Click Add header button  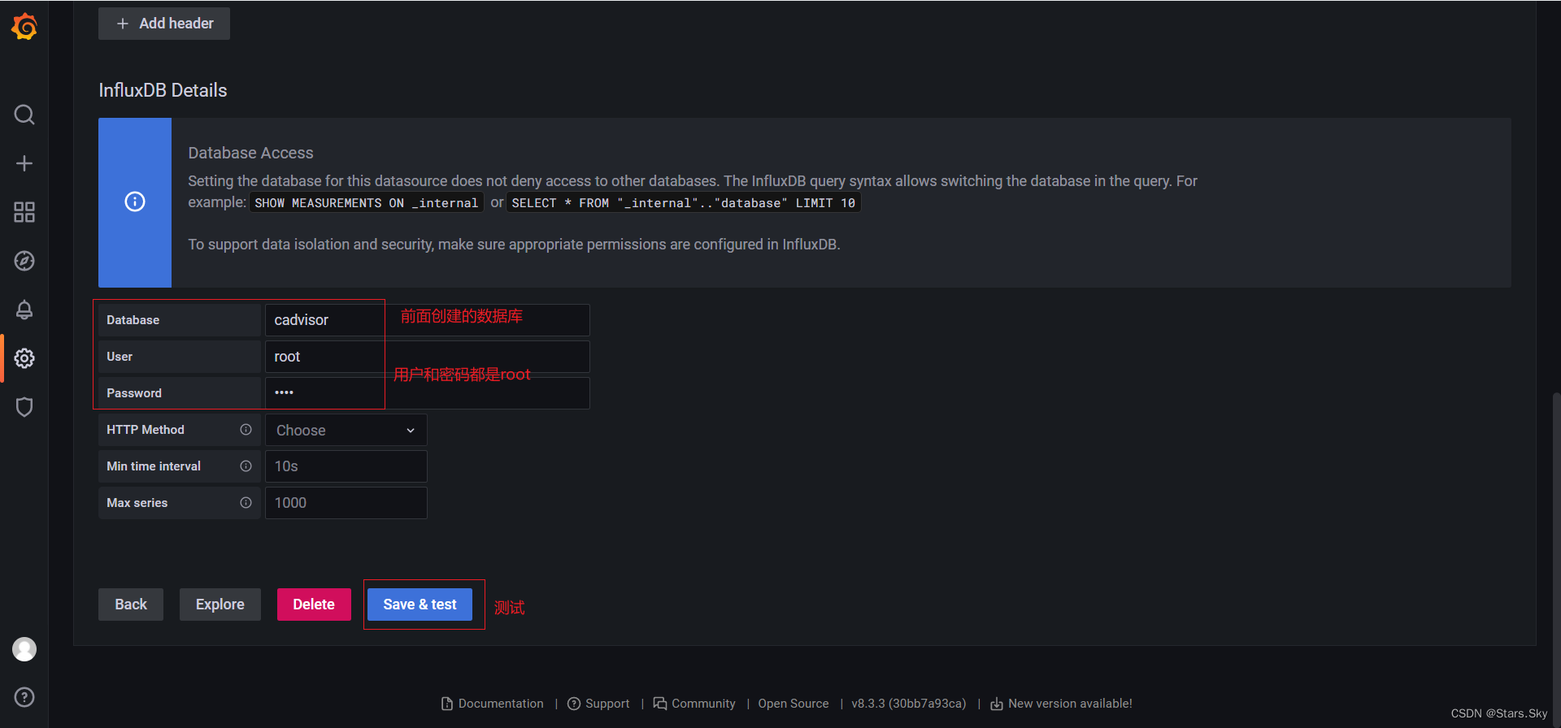[164, 24]
